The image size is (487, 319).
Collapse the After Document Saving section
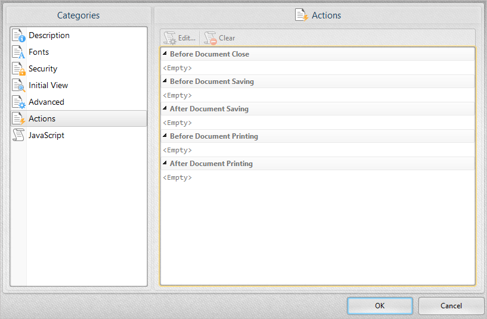(x=165, y=109)
